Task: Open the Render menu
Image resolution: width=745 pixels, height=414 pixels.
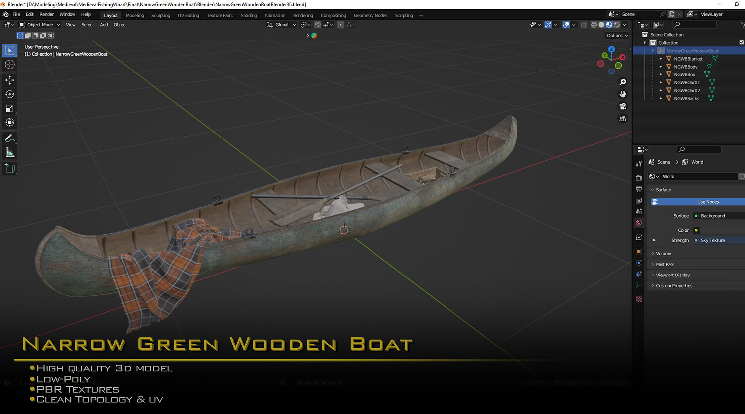Action: pyautogui.click(x=46, y=14)
